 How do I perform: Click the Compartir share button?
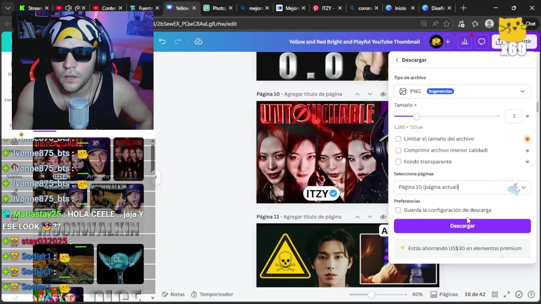(514, 41)
